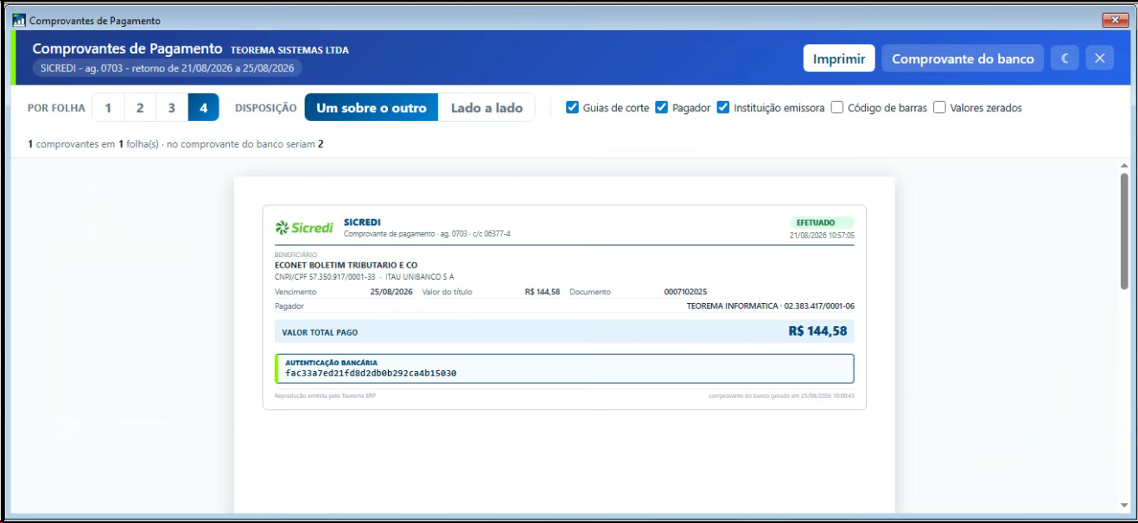Click the Sicredi logo on receipt

coord(304,228)
